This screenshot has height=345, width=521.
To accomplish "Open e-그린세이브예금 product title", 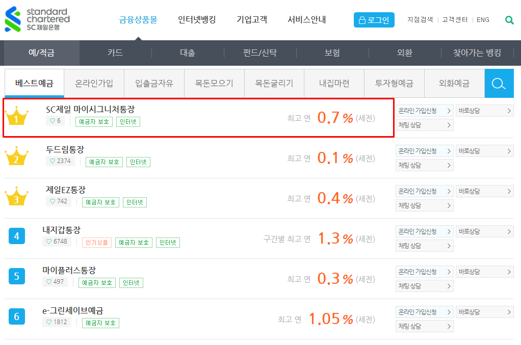I will (x=73, y=310).
